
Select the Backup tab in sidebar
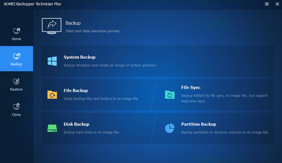point(16,59)
